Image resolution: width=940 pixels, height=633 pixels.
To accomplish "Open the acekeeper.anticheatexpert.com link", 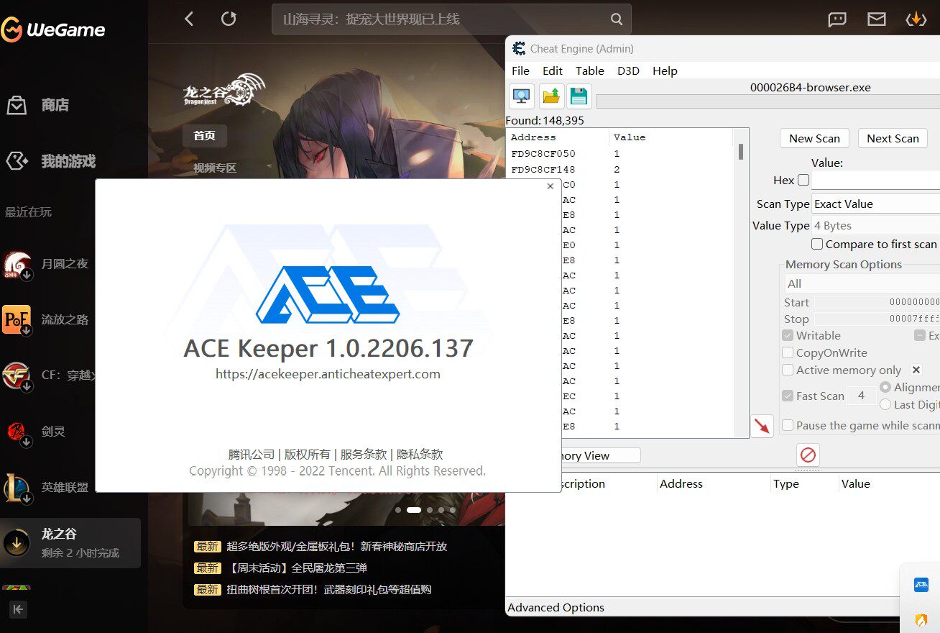I will coord(328,374).
